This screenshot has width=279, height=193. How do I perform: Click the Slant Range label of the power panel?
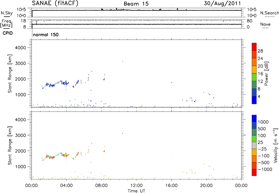pos(10,74)
